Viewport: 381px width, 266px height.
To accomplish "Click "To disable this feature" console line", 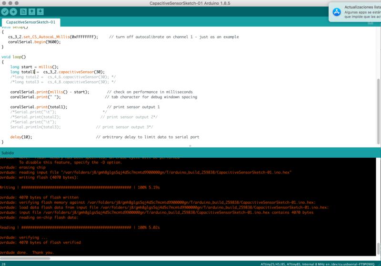I will (70, 162).
